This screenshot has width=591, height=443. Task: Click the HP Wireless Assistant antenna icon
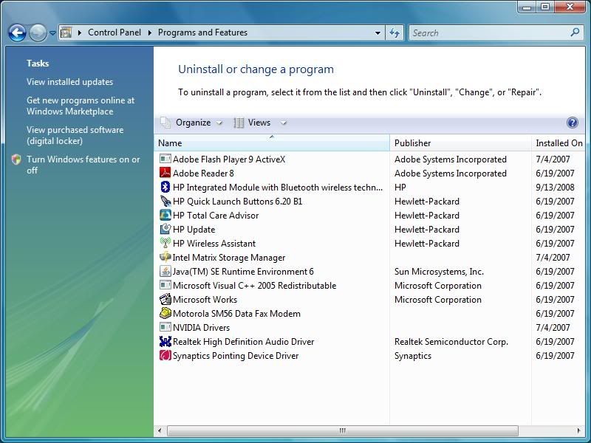(165, 243)
